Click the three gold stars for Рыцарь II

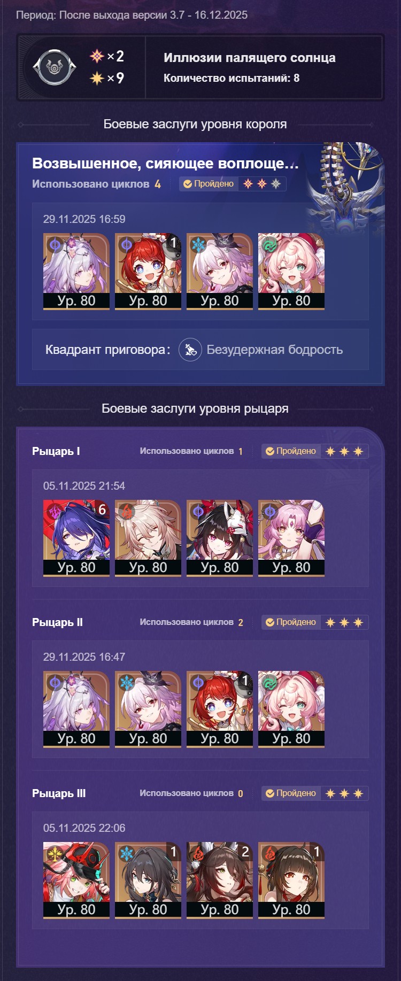pyautogui.click(x=344, y=622)
